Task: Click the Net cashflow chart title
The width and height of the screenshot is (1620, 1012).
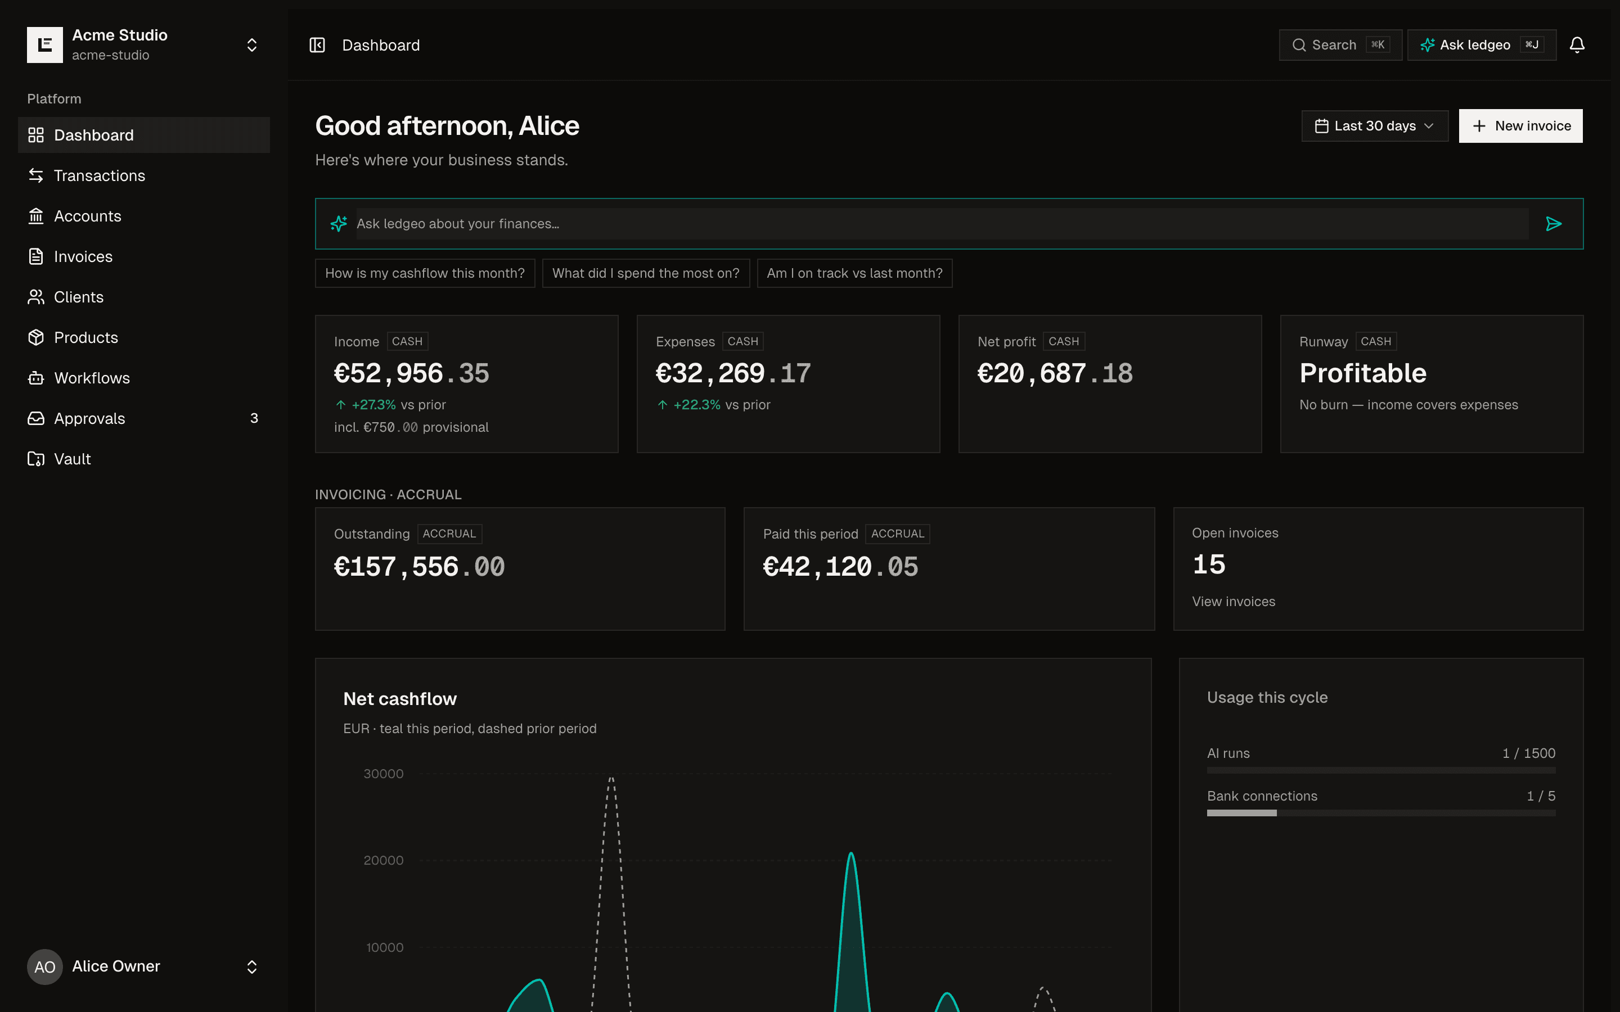Action: [x=400, y=699]
